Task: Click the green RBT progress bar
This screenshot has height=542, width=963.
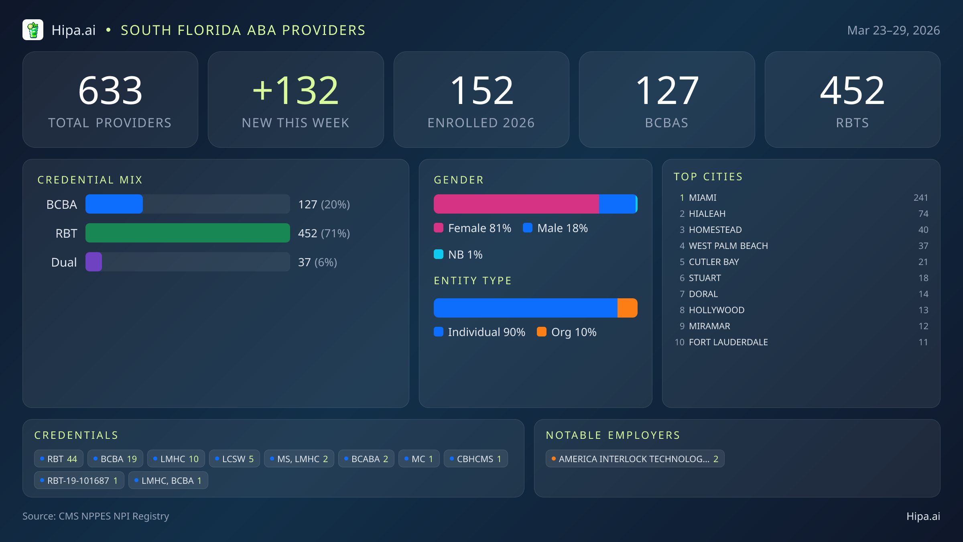Action: [x=187, y=233]
